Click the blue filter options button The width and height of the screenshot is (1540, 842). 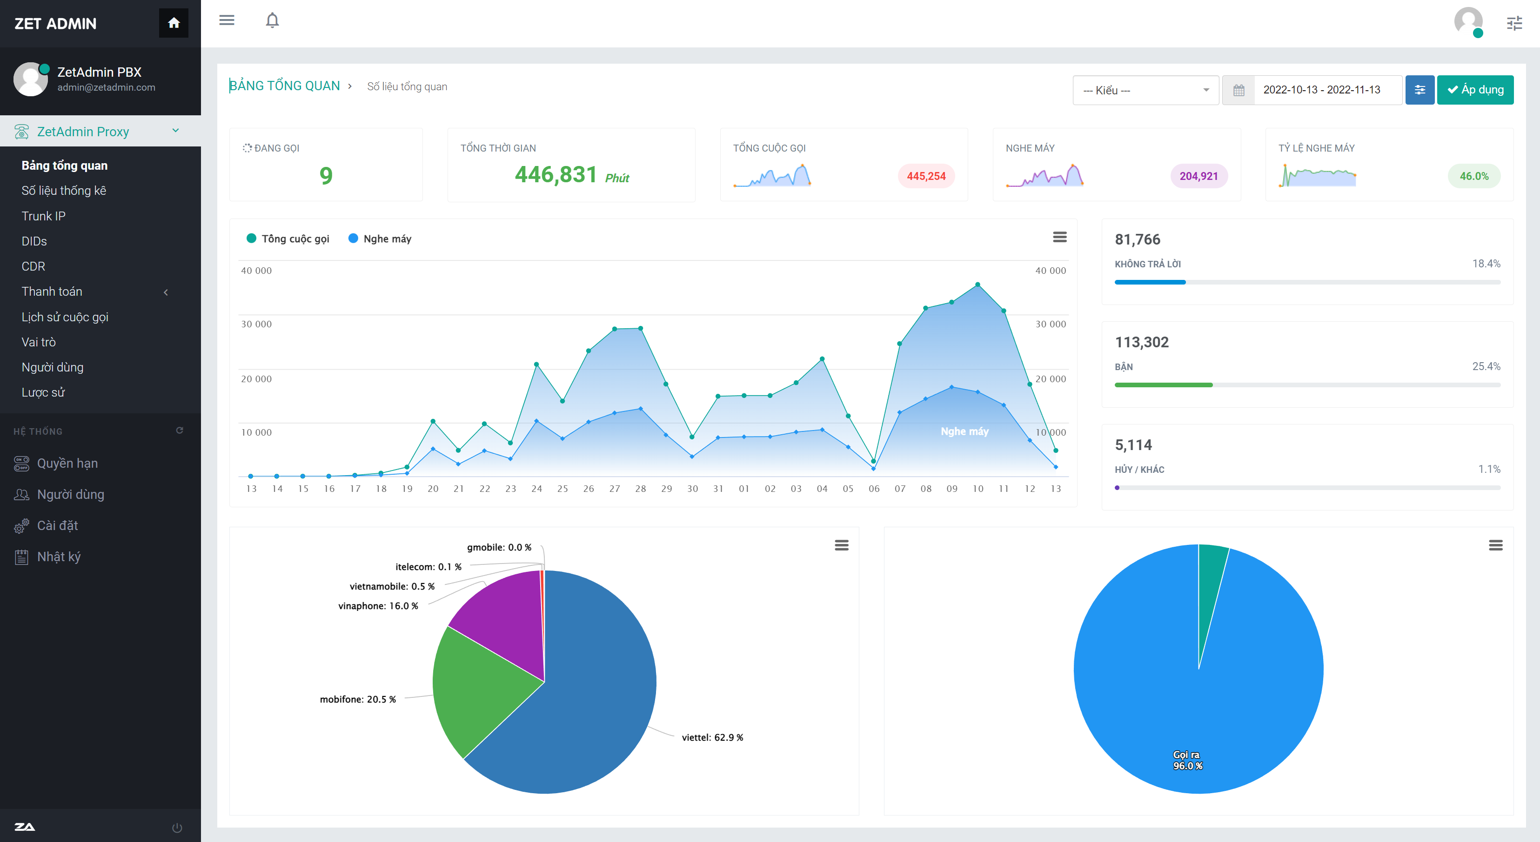[x=1419, y=90]
